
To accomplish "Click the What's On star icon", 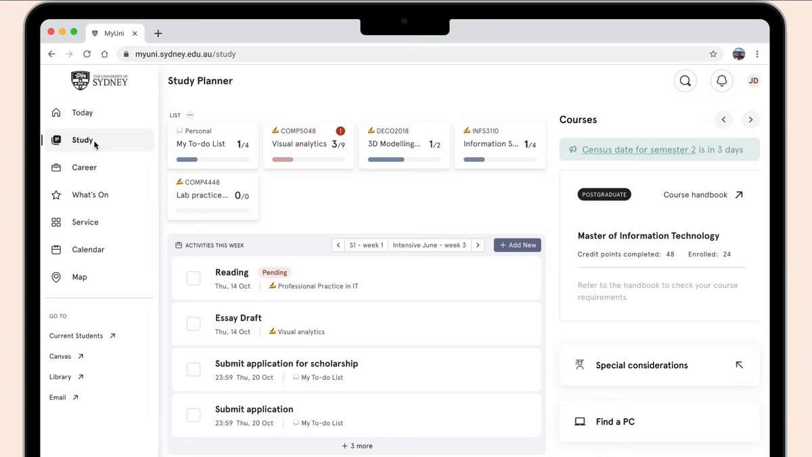I will [x=56, y=195].
